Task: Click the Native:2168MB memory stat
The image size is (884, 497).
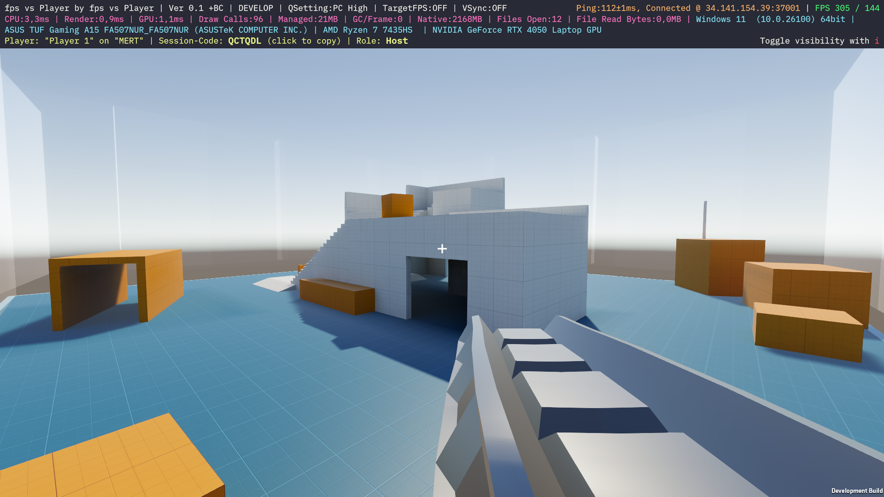Action: pyautogui.click(x=450, y=19)
